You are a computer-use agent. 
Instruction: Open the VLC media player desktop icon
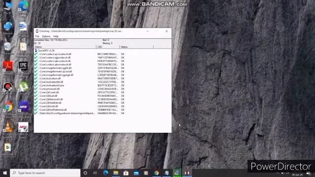(8, 127)
